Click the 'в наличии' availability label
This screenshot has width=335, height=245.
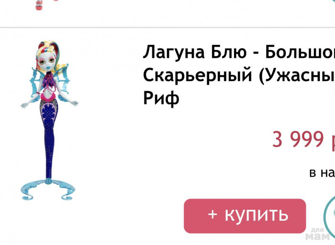pyautogui.click(x=322, y=172)
